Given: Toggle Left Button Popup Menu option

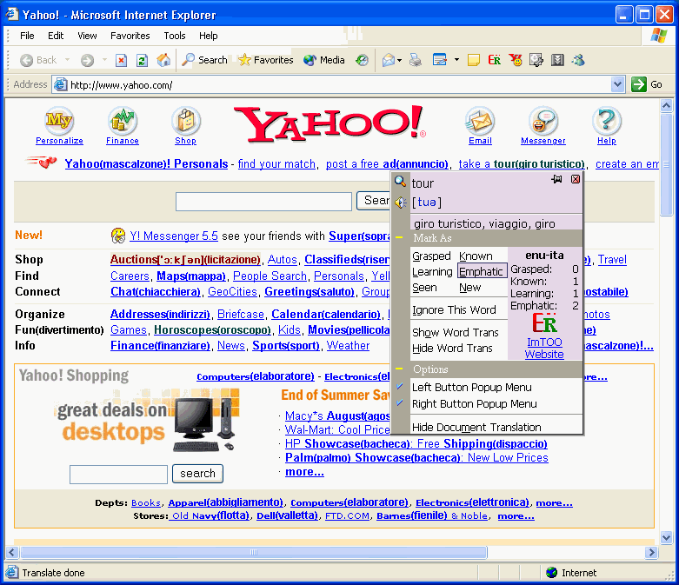Looking at the screenshot, I should 471,387.
